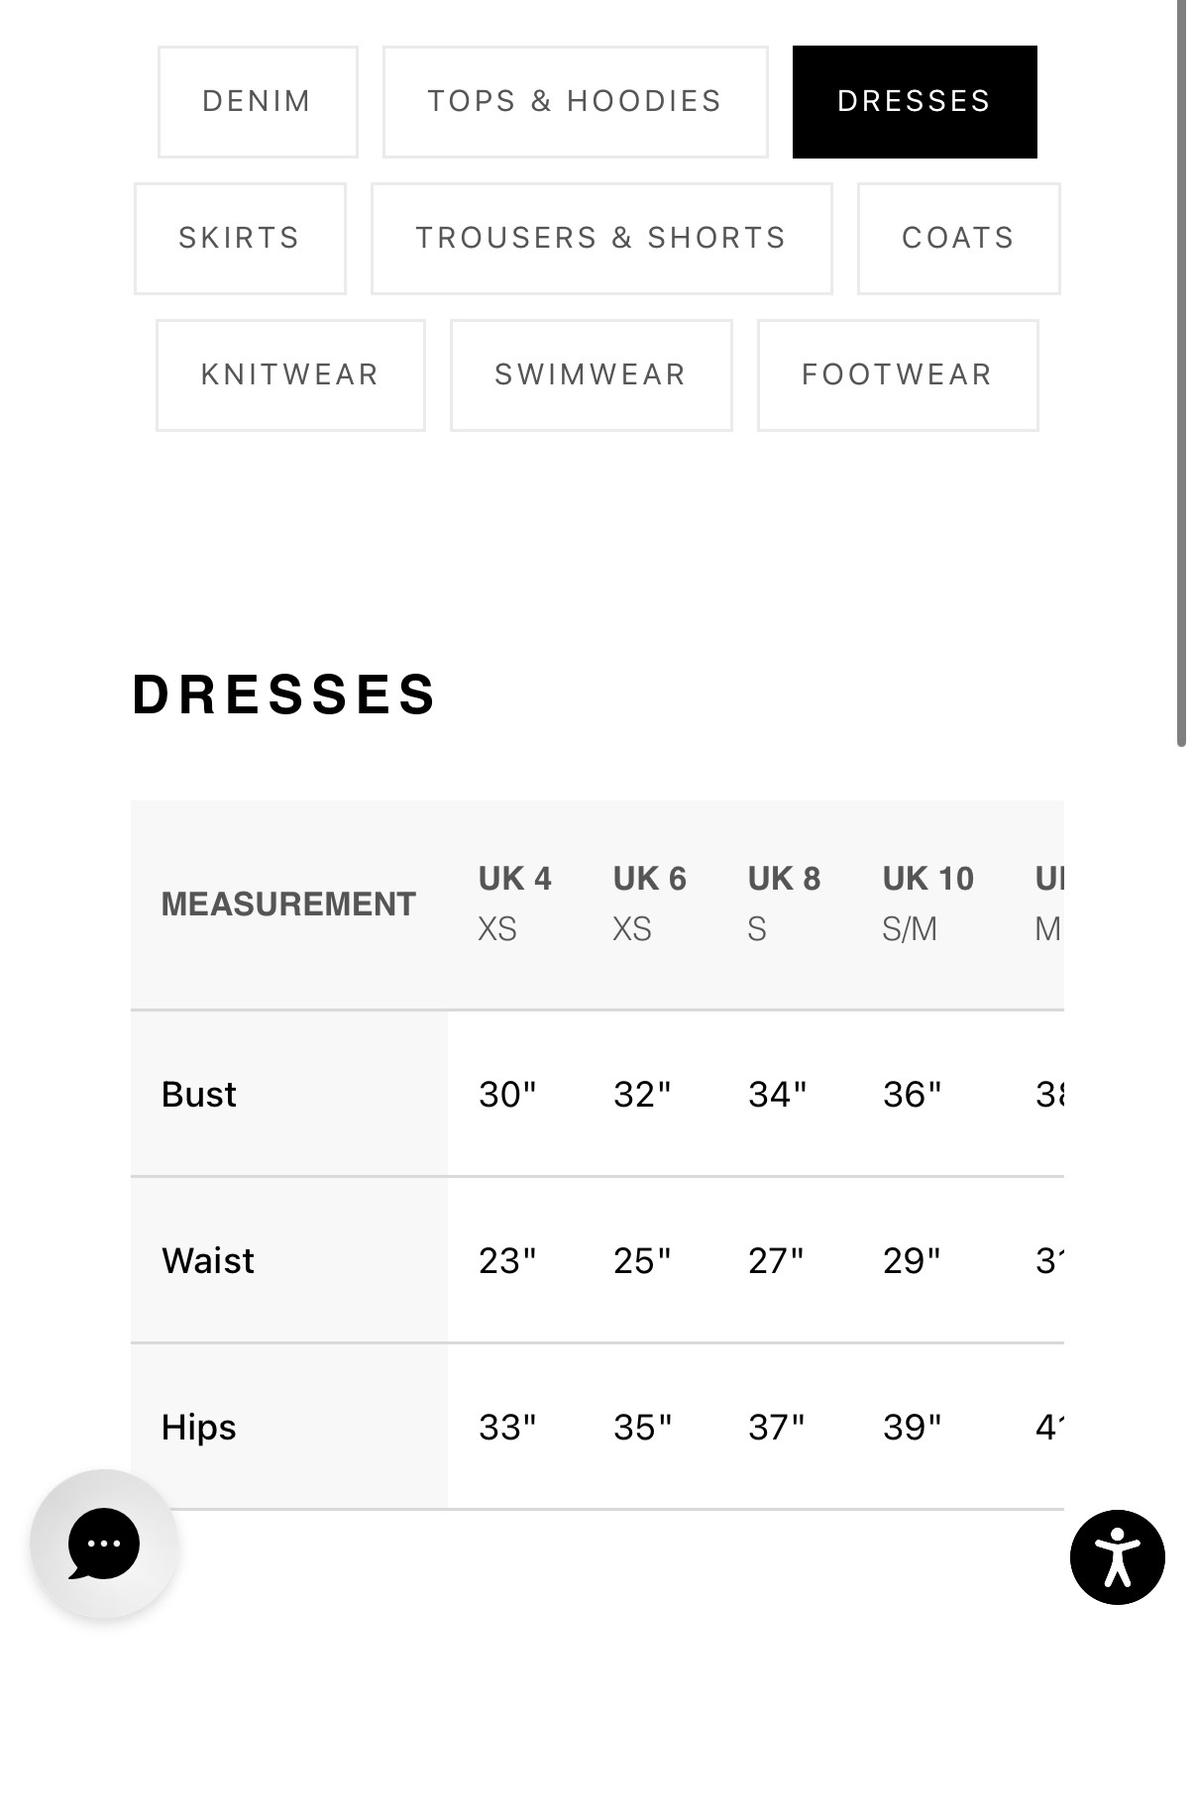
Task: Switch to Tops & Hoodies size guide
Action: pos(576,102)
